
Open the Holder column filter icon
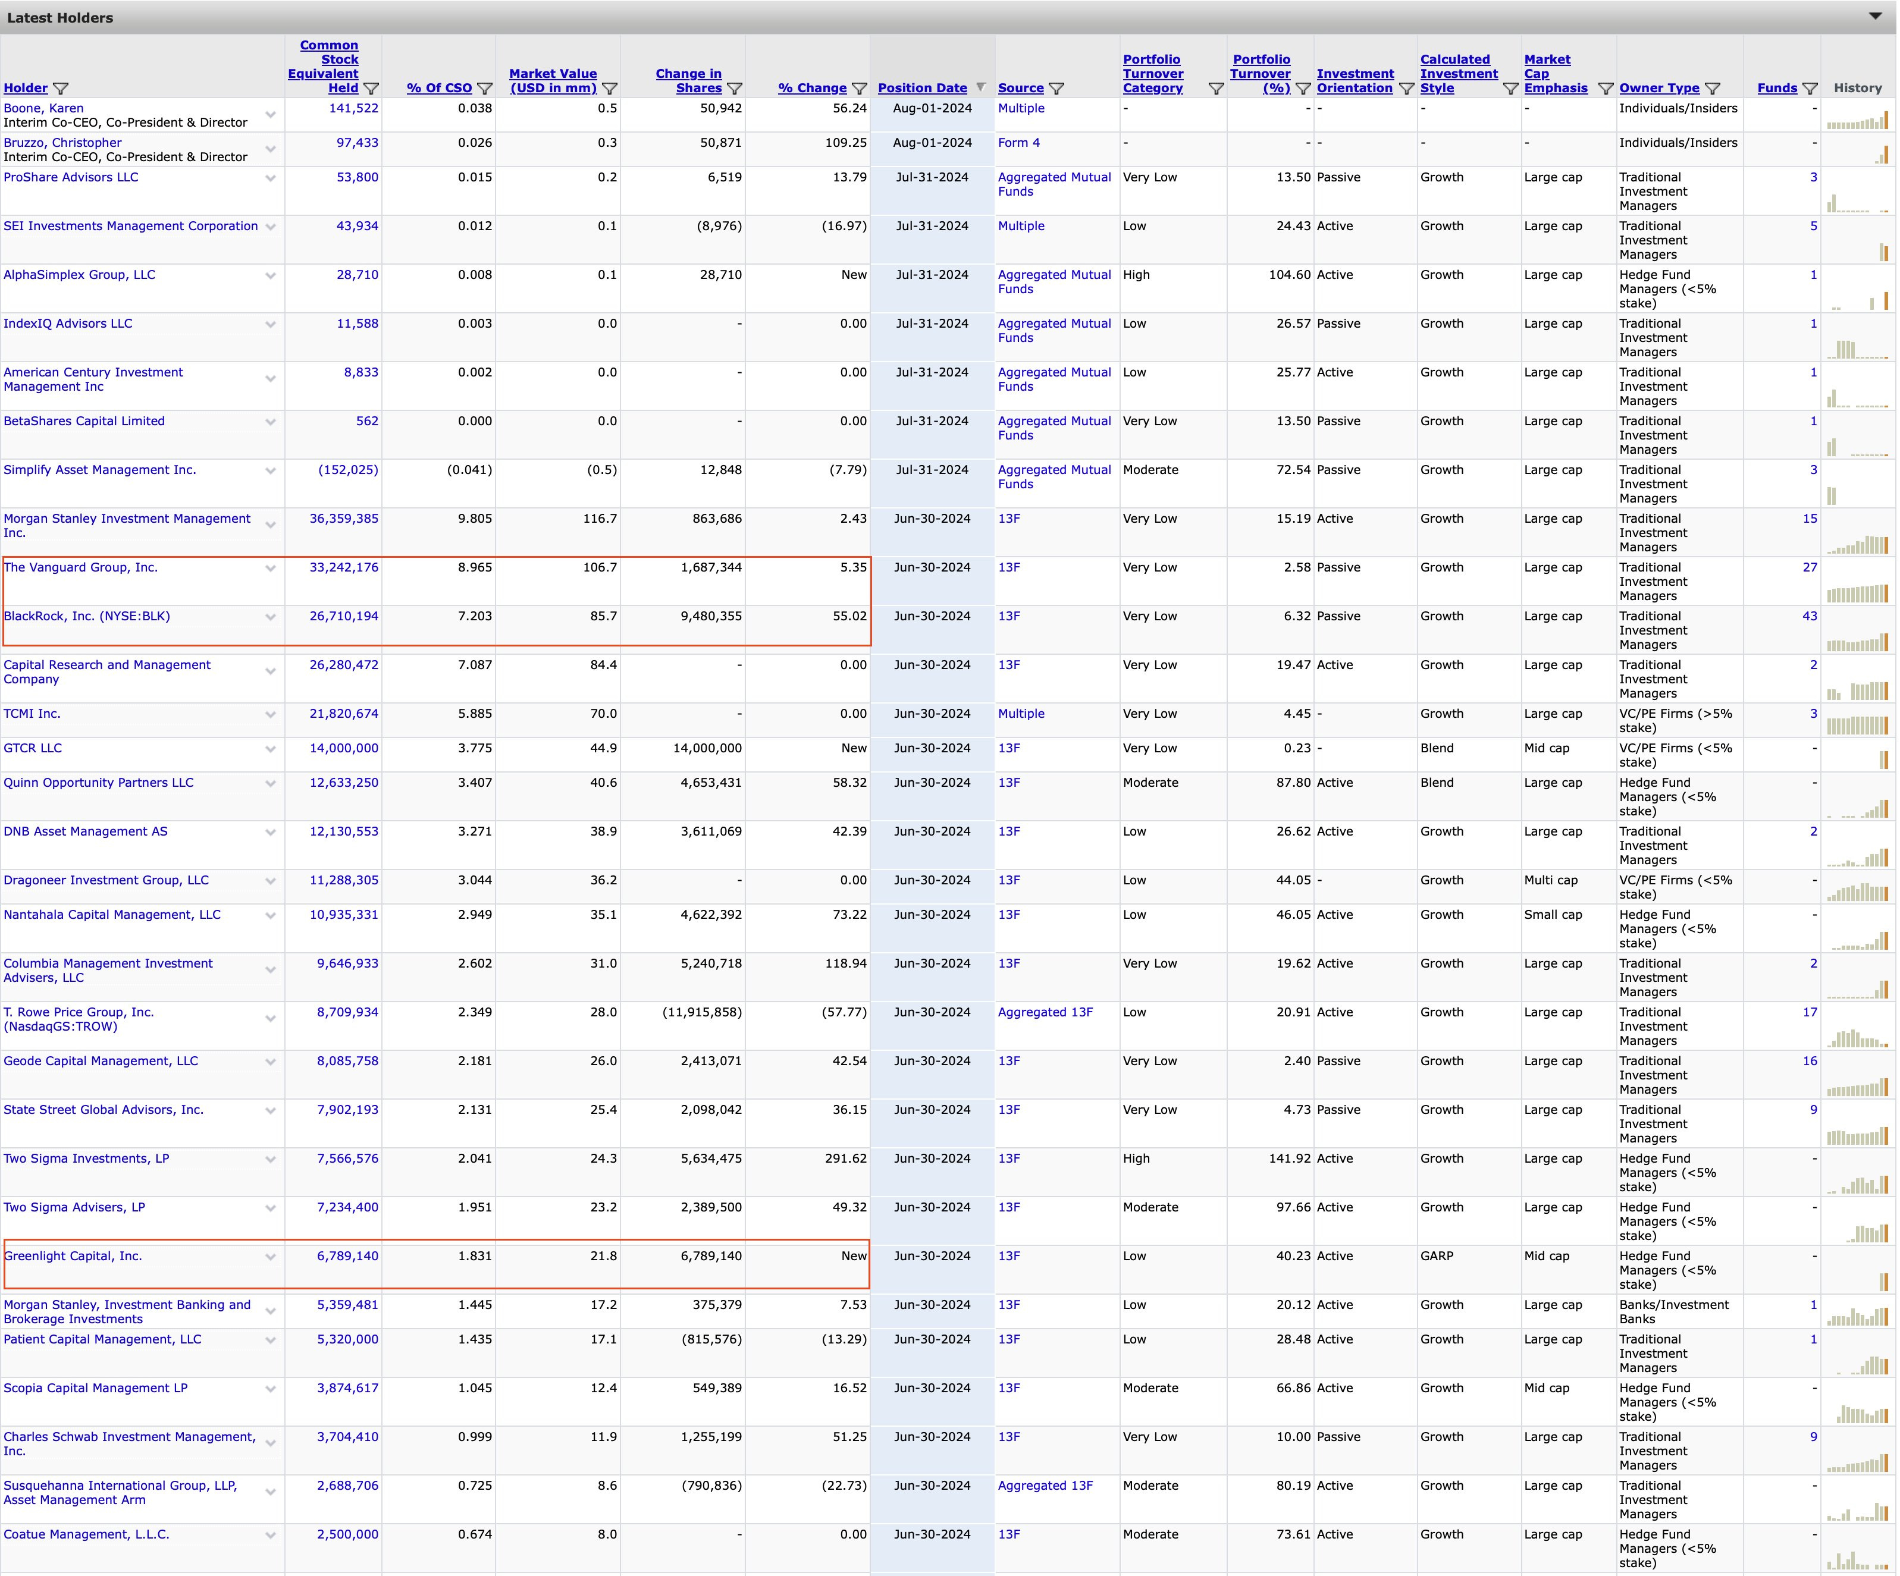[61, 89]
